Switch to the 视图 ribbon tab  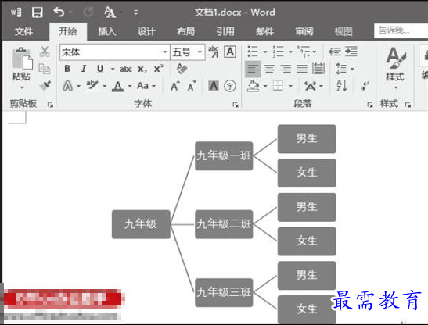click(x=343, y=31)
